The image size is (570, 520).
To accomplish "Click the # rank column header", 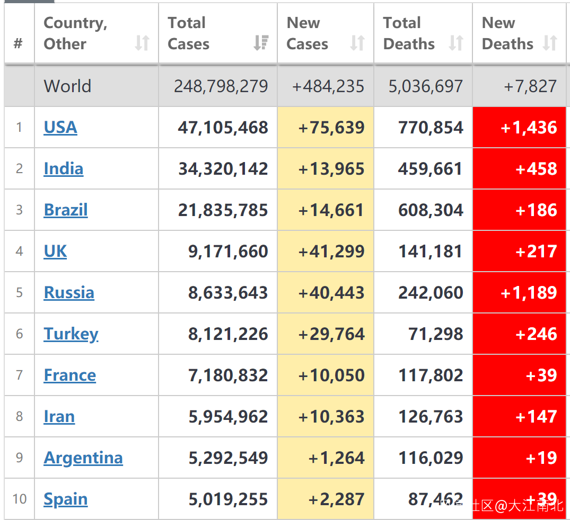I will [19, 43].
